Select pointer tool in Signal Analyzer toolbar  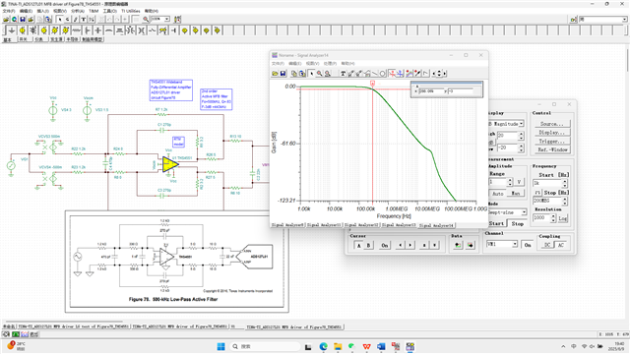click(x=311, y=74)
